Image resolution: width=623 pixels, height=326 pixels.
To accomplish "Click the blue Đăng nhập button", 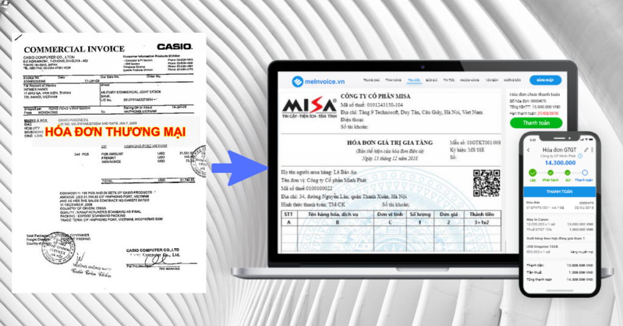I will (545, 80).
